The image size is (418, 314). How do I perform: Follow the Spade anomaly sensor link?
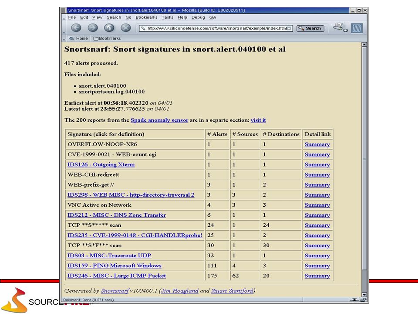(159, 120)
